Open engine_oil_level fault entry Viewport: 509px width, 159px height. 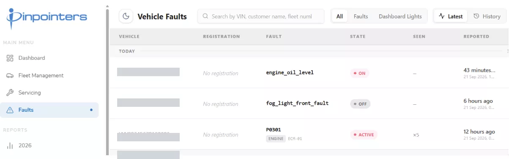click(x=290, y=72)
